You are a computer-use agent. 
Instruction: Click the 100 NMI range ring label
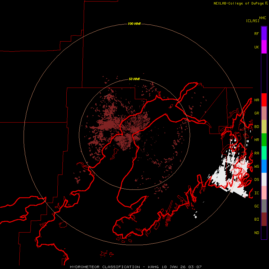point(134,24)
